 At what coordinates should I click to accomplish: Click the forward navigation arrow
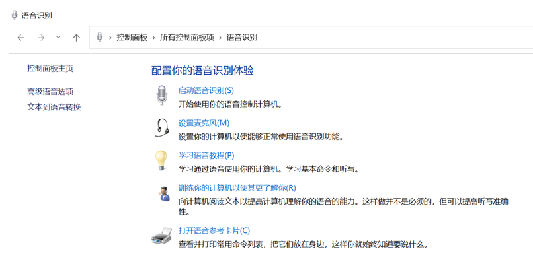pos(41,38)
